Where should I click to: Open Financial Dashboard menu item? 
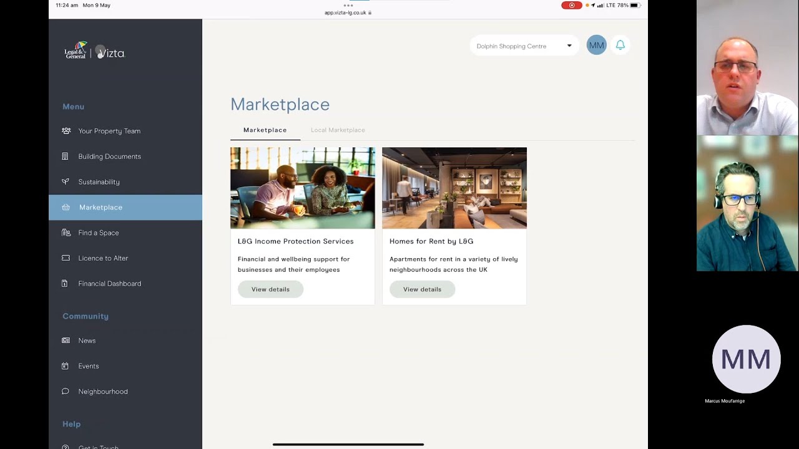[x=125, y=284]
